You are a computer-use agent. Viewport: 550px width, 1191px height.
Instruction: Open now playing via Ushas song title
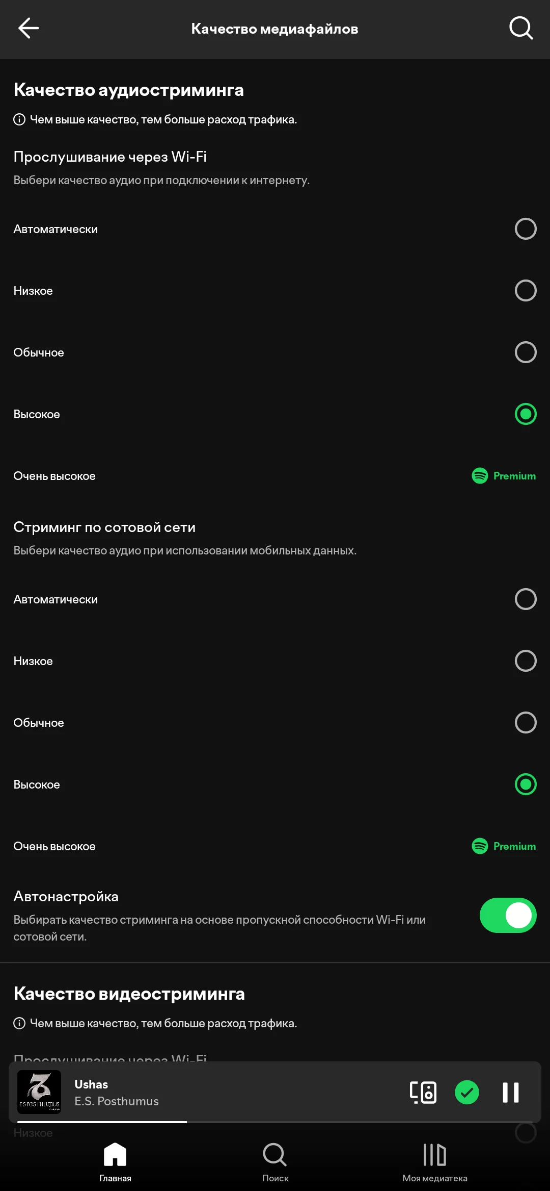91,1084
